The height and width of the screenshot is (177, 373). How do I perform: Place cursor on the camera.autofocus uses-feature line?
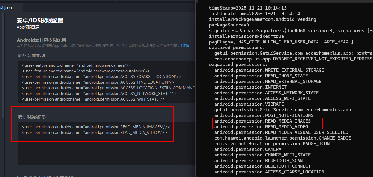click(x=86, y=71)
